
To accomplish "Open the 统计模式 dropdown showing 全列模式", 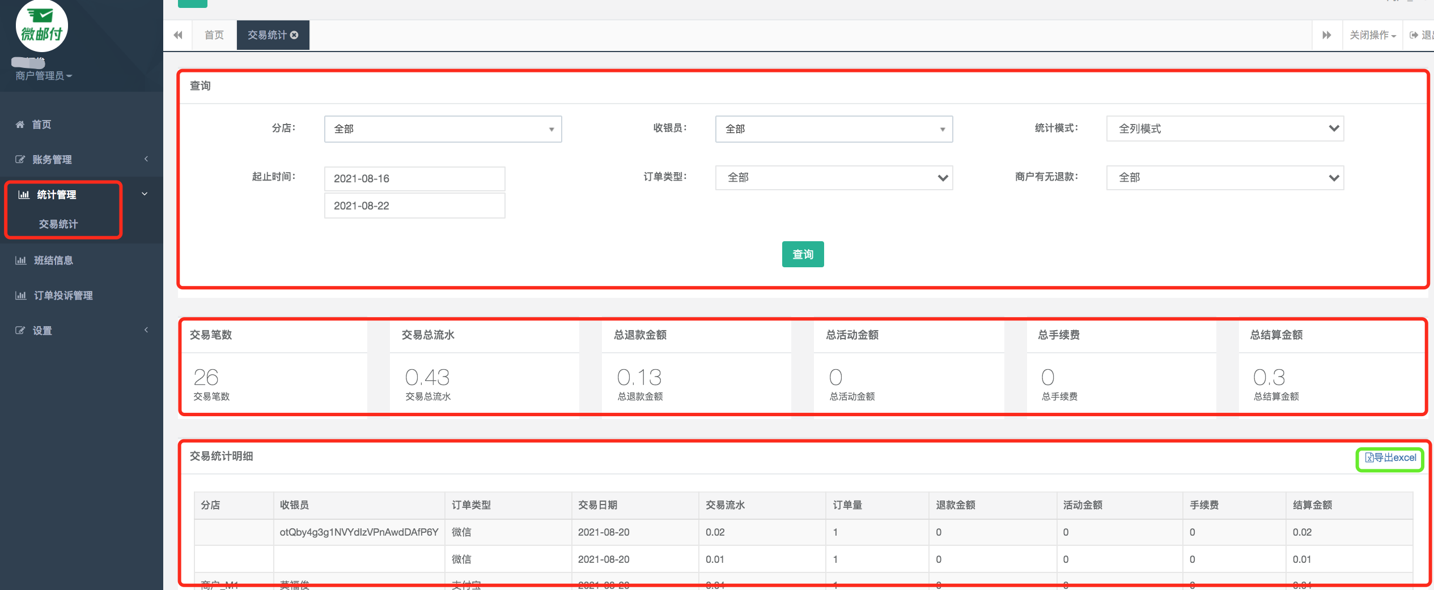I will (x=1225, y=129).
